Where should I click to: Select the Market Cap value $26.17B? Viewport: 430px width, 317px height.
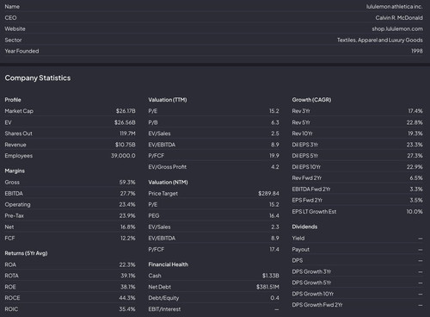pos(126,111)
